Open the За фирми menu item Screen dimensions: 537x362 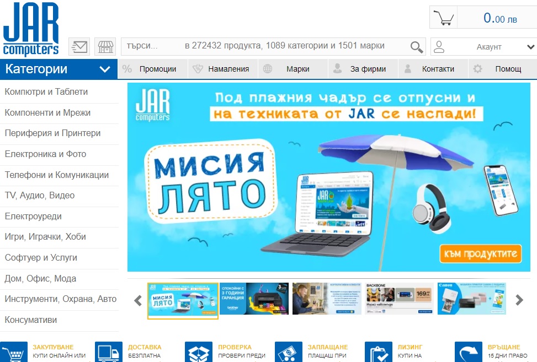pos(363,69)
